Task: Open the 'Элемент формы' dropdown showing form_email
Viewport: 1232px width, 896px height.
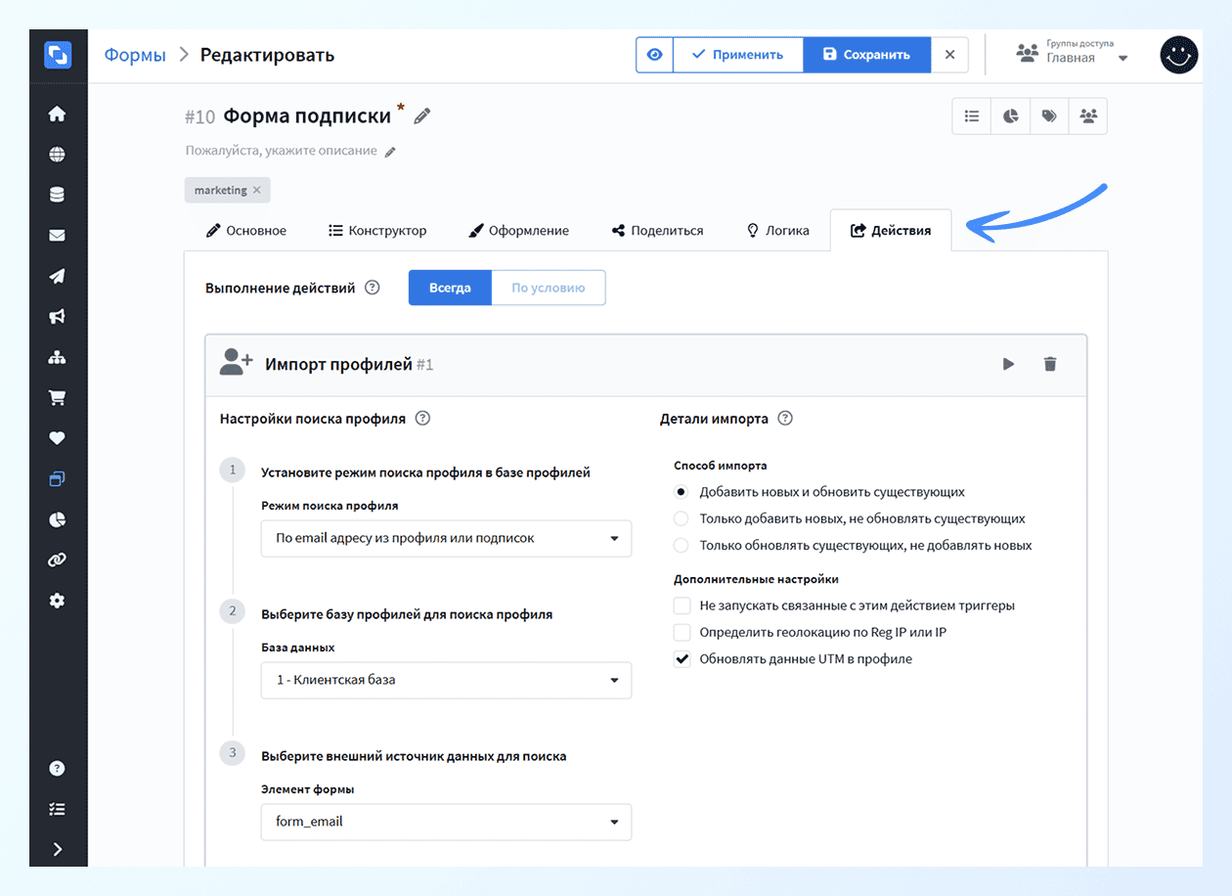Action: pos(446,822)
